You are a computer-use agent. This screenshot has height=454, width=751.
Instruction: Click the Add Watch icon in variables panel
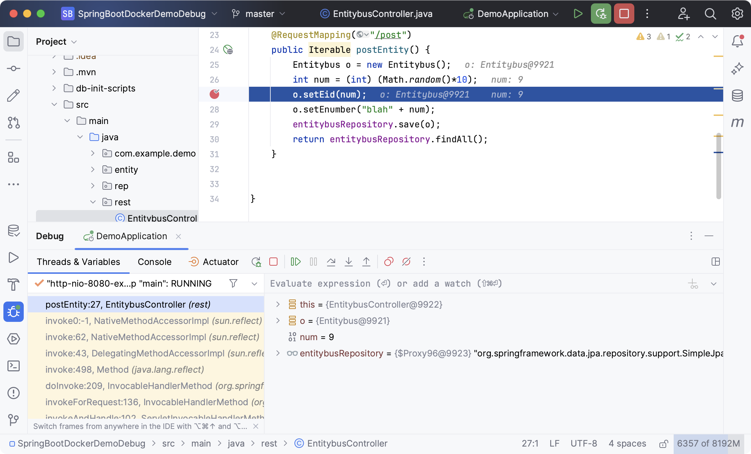click(x=693, y=284)
